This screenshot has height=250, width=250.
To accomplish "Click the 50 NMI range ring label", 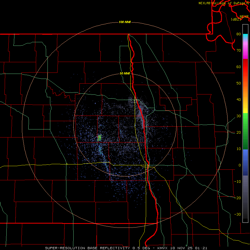I will pyautogui.click(x=125, y=74).
